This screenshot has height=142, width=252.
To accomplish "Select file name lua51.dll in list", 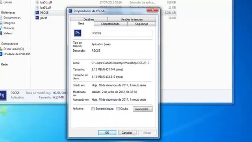I will click(x=46, y=7).
